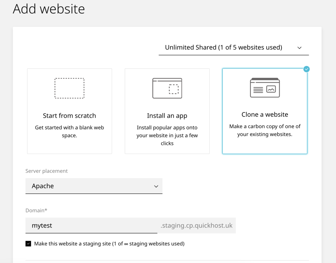Click the 'Get started with a blank web space.' description
The width and height of the screenshot is (336, 263).
coord(70,131)
